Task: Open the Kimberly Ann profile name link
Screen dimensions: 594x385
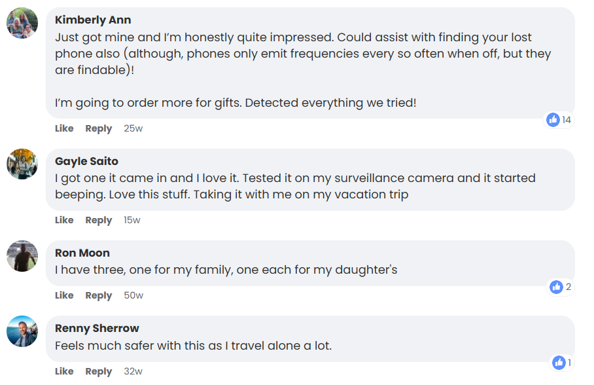Action: point(93,20)
